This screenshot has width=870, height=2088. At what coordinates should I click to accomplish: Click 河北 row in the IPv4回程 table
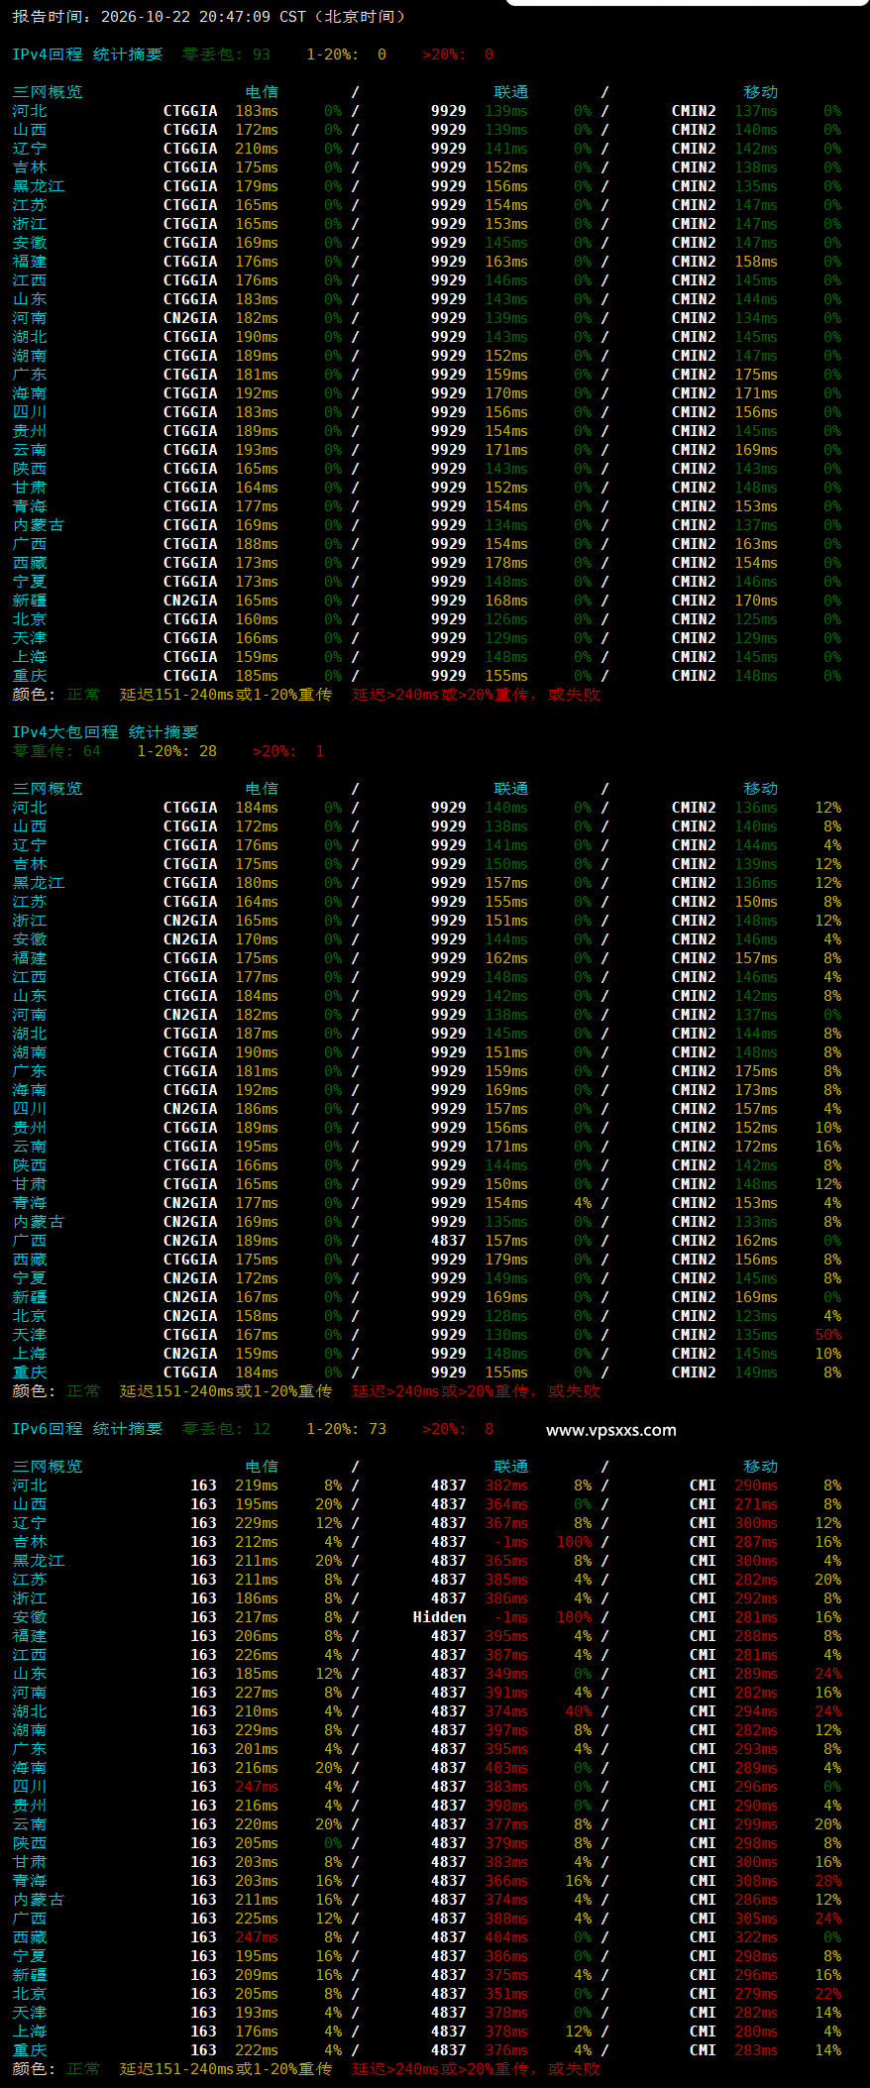[427, 111]
